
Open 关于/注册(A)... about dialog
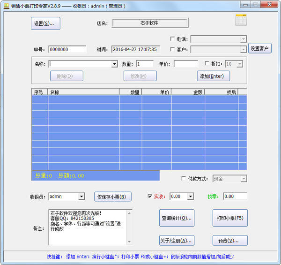177,241
